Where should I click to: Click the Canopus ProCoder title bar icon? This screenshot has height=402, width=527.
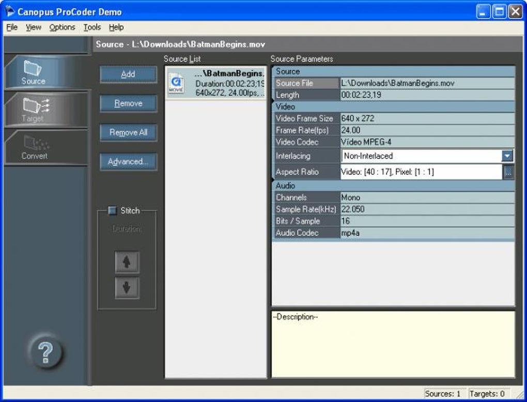point(10,11)
